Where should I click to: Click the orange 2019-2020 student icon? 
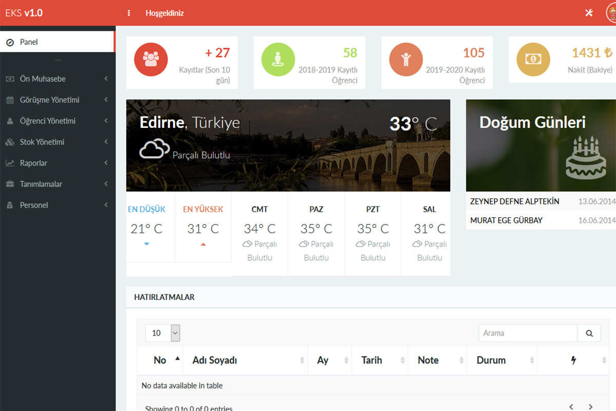coord(406,60)
